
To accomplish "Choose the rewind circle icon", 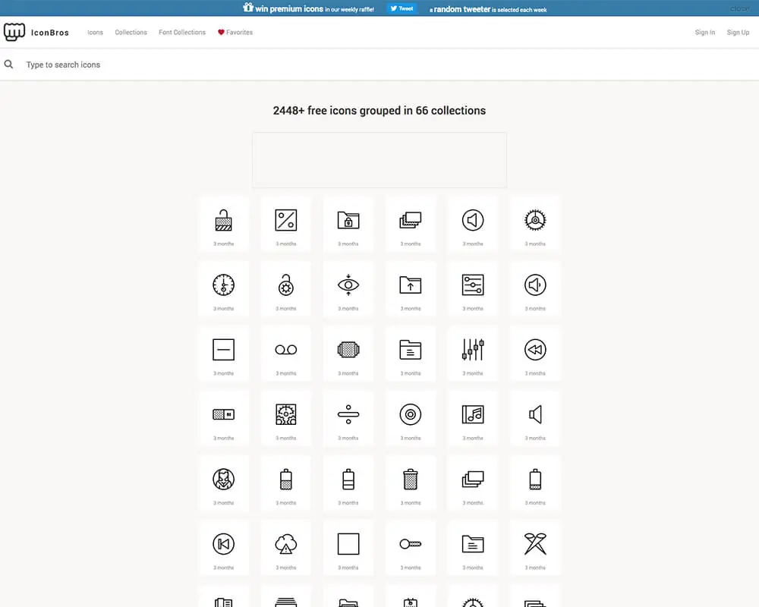I will click(x=535, y=350).
